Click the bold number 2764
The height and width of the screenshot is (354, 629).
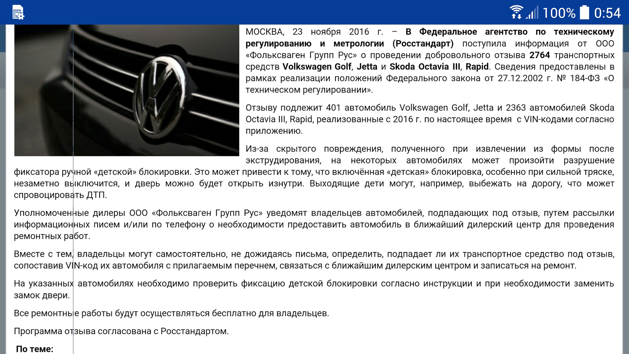pyautogui.click(x=539, y=55)
